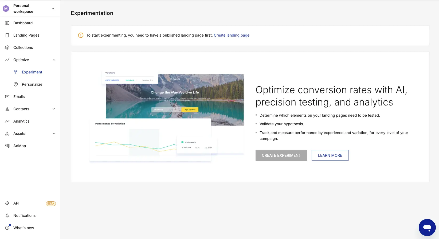Open Collections in the sidebar

point(30,48)
